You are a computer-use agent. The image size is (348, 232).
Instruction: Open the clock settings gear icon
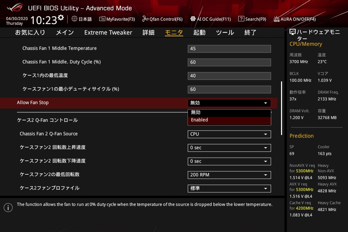pos(61,17)
